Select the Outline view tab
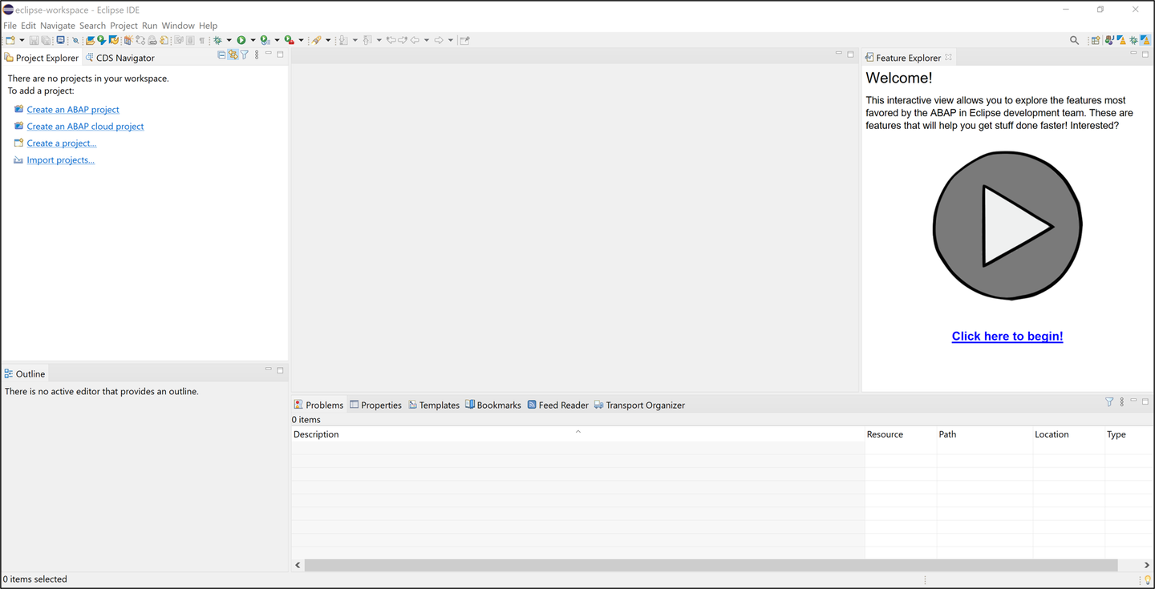 point(25,373)
